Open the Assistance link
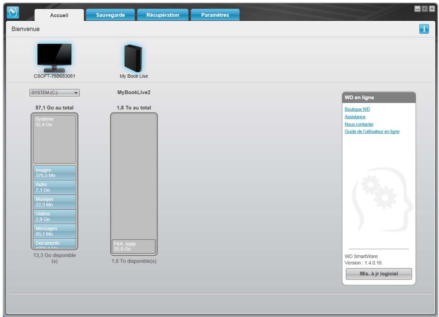Image resolution: width=439 pixels, height=317 pixels. [355, 117]
